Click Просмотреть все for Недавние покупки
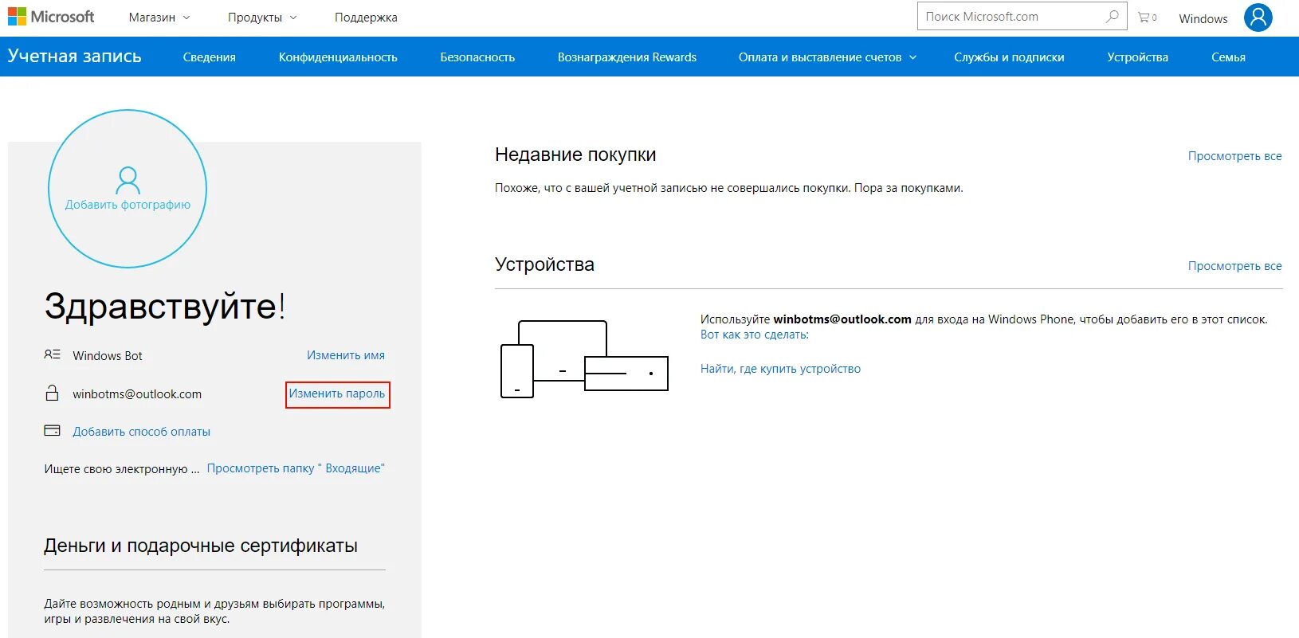This screenshot has height=638, width=1299. point(1234,156)
